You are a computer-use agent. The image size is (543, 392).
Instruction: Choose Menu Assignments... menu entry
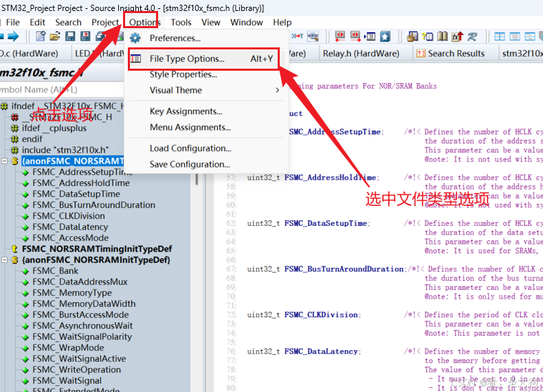click(x=207, y=127)
